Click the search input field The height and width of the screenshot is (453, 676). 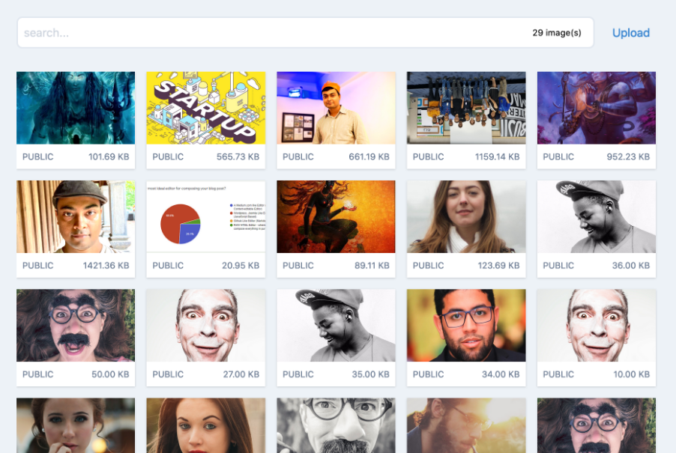coord(270,33)
